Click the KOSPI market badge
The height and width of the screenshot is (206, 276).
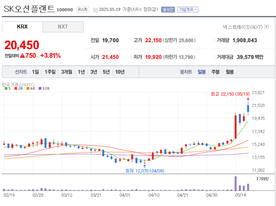82,9
